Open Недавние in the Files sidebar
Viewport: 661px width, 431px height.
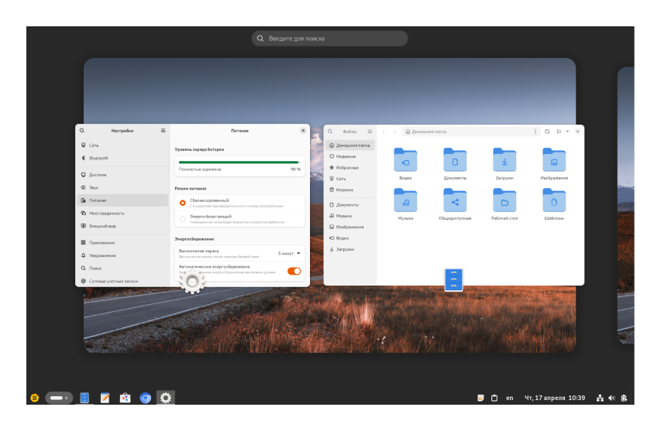tap(350, 156)
